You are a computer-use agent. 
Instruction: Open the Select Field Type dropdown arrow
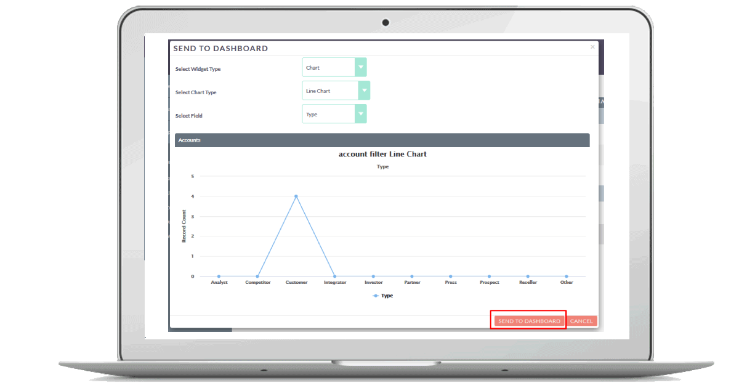coord(361,114)
